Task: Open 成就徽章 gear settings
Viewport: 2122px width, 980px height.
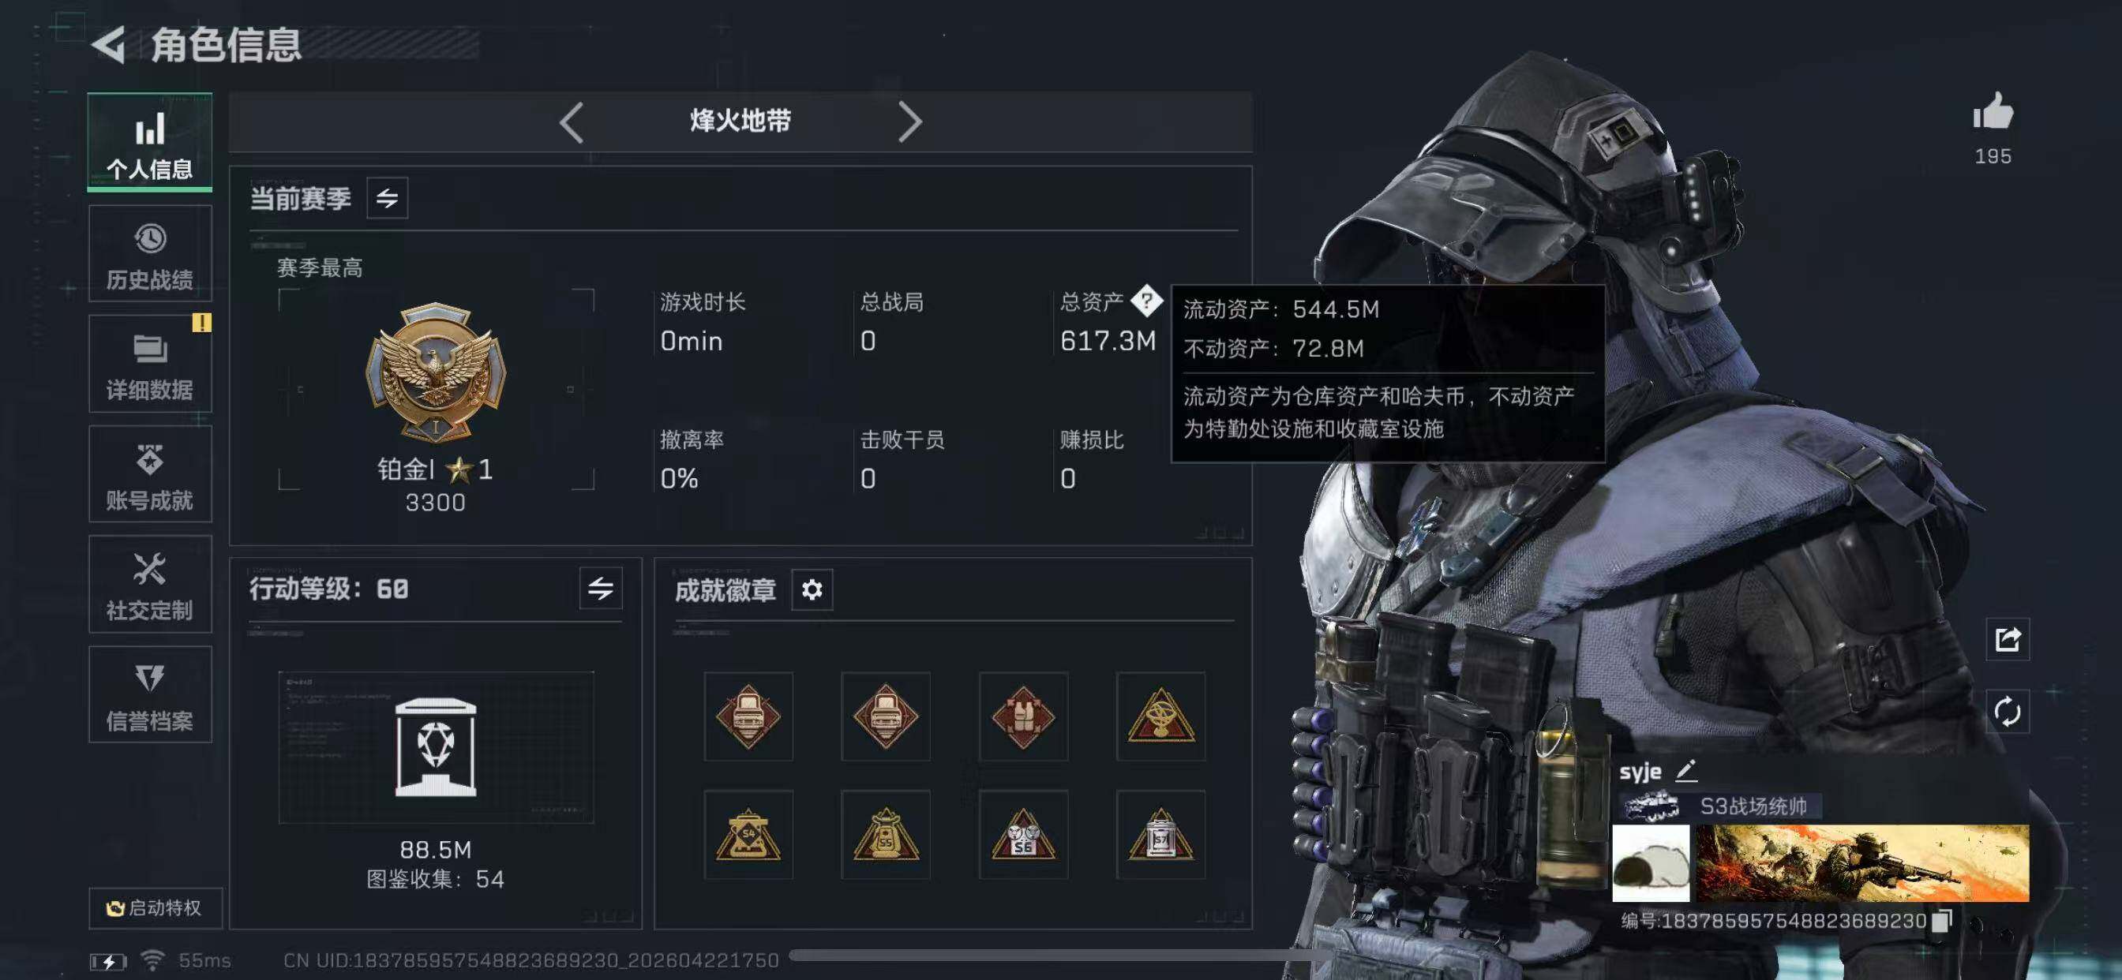Action: pos(812,589)
